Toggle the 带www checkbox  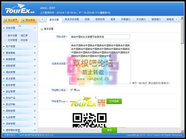(72, 90)
